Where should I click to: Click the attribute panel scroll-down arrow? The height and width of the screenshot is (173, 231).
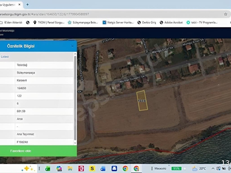pyautogui.click(x=75, y=143)
